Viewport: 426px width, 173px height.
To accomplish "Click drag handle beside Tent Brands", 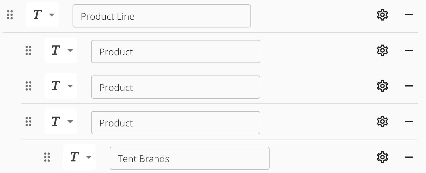I will tap(47, 157).
